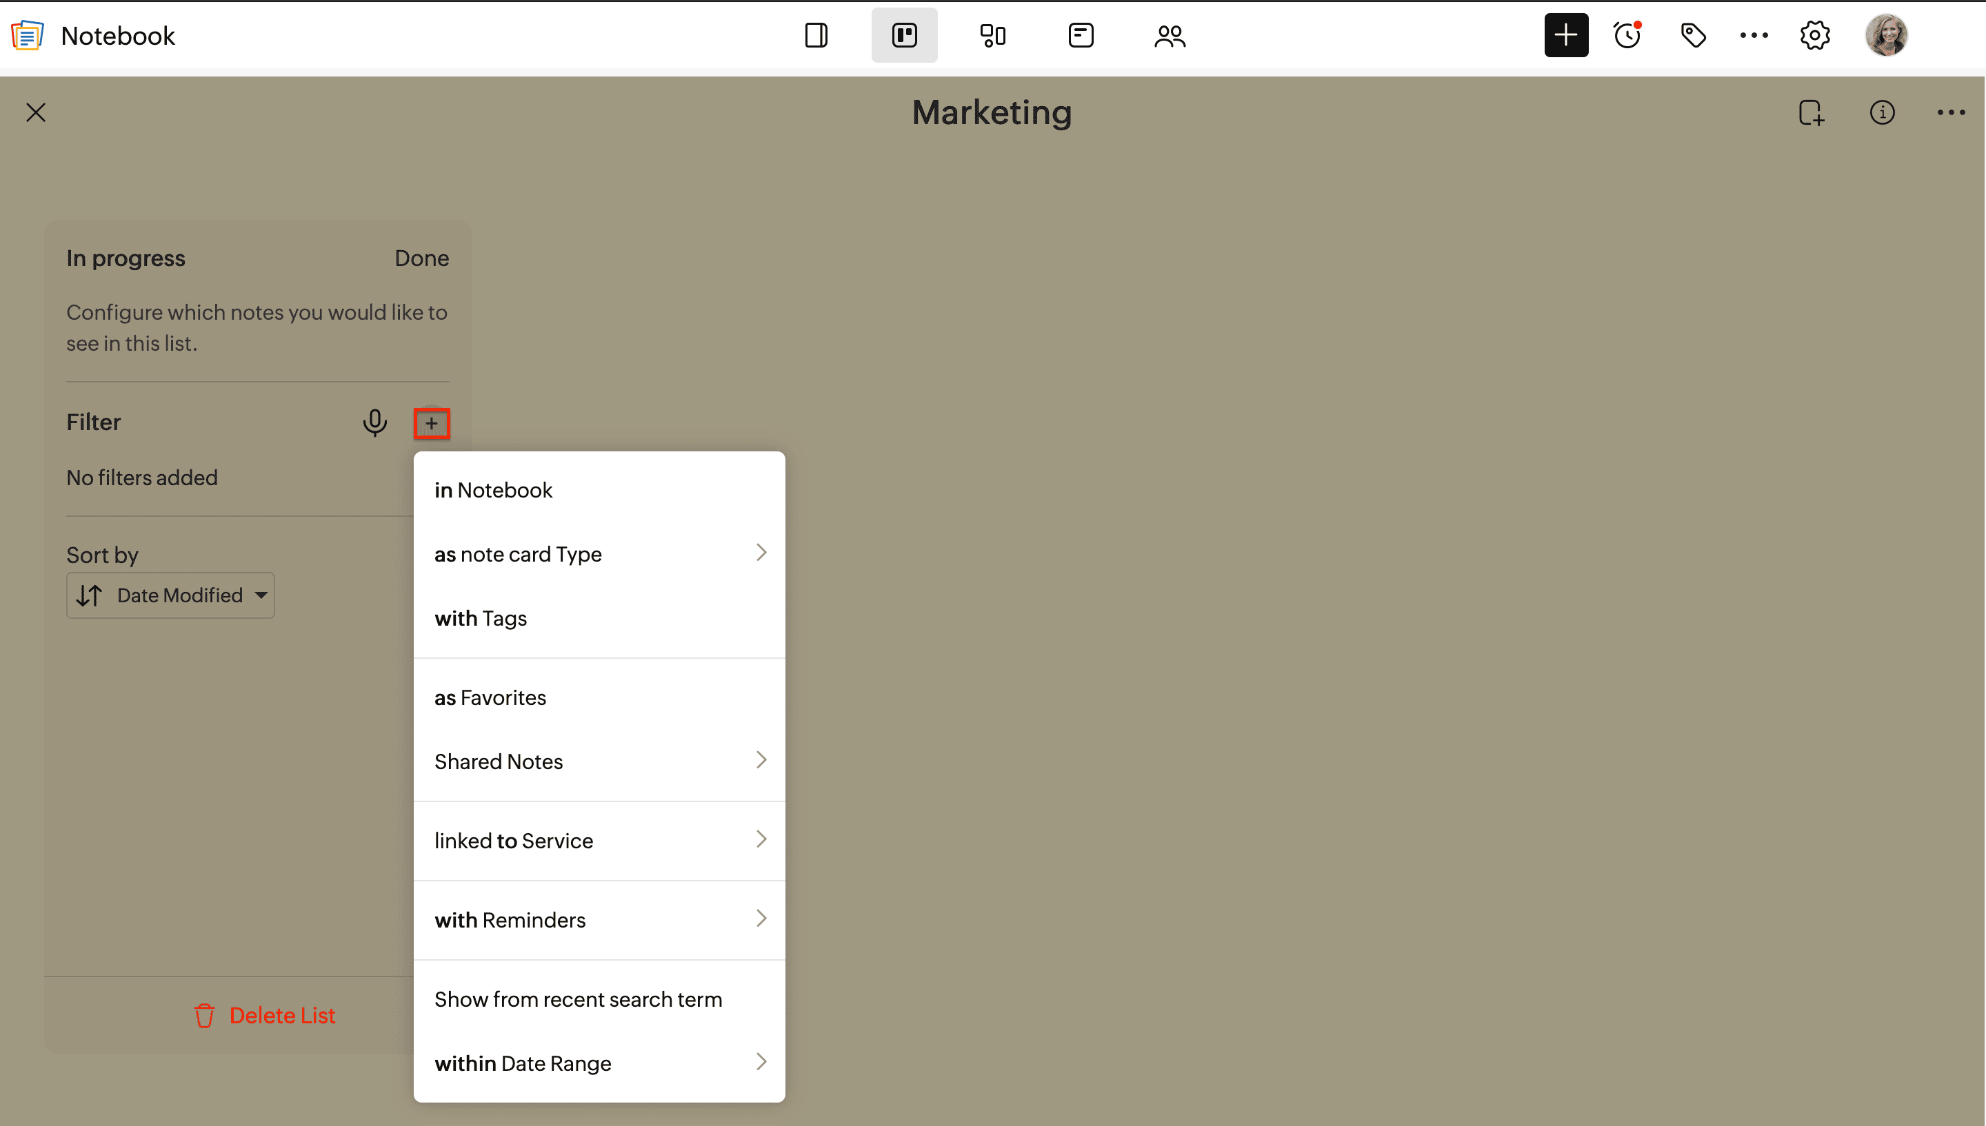Open the user profile avatar

(x=1886, y=36)
